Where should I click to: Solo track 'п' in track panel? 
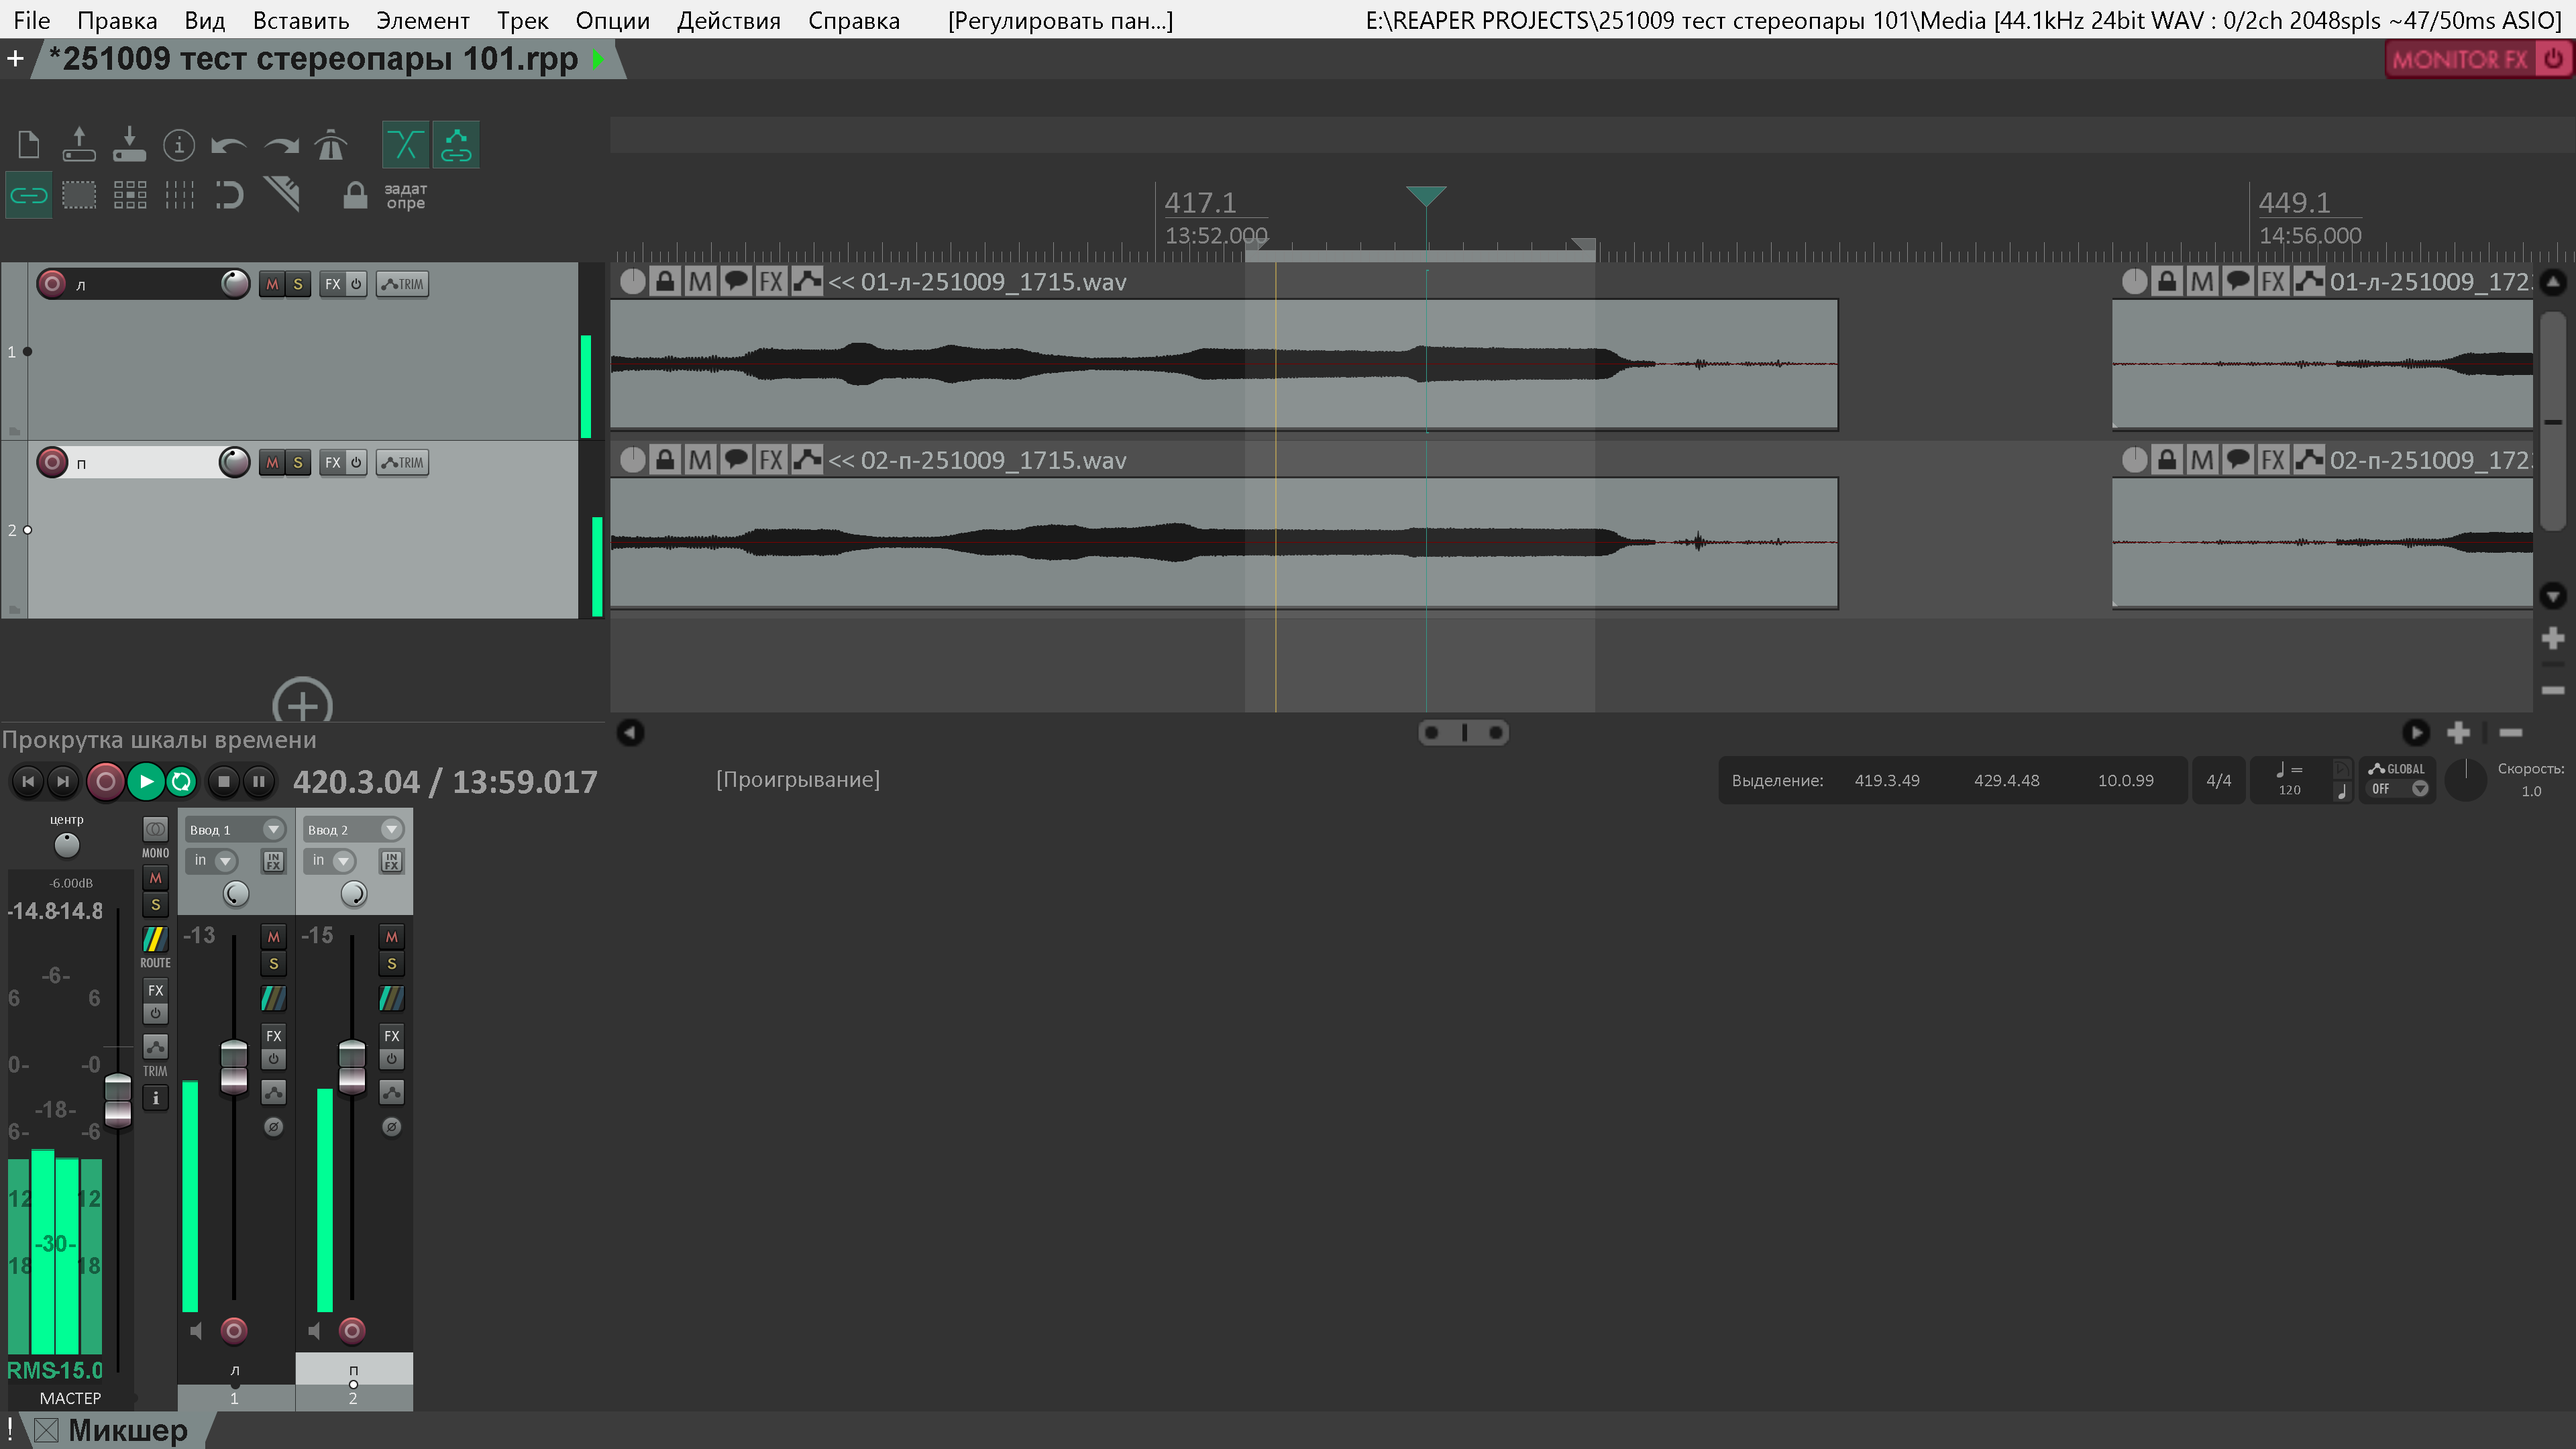click(x=297, y=462)
